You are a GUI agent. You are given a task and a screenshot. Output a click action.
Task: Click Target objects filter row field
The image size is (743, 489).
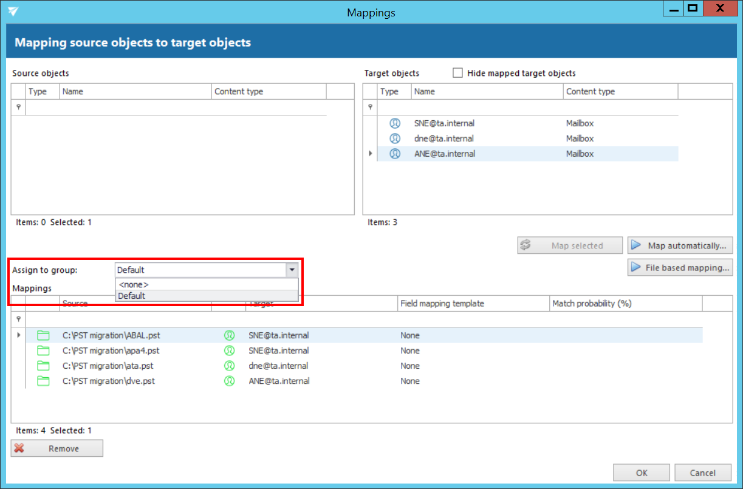(527, 107)
